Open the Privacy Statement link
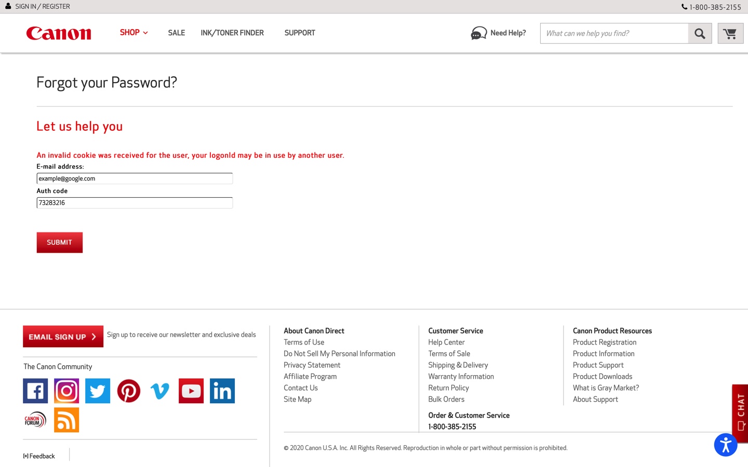The image size is (748, 467). (x=312, y=365)
